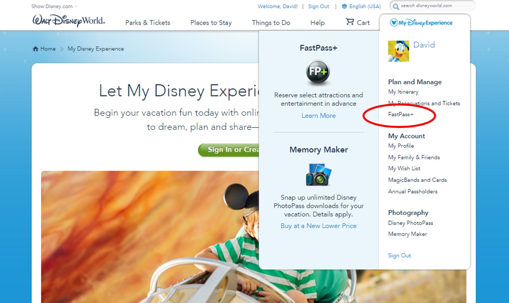Click Learn More under FastPass+
The image size is (509, 303).
pos(319,116)
